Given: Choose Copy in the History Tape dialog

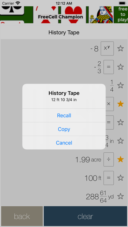Looking at the screenshot, I should click(x=64, y=129).
